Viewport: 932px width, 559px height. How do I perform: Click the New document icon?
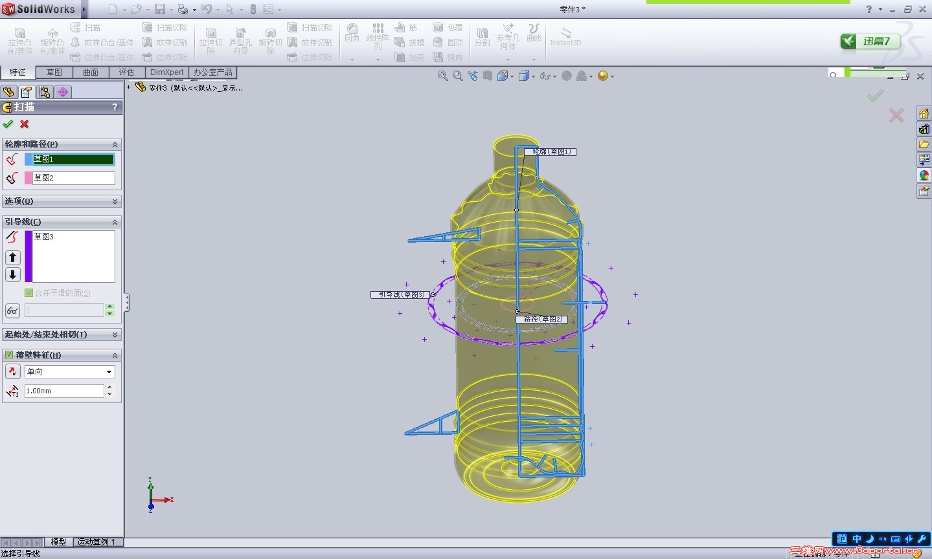(113, 9)
